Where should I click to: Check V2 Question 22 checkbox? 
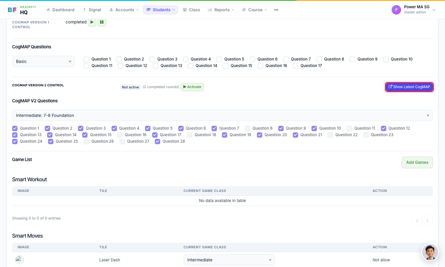pyautogui.click(x=330, y=135)
